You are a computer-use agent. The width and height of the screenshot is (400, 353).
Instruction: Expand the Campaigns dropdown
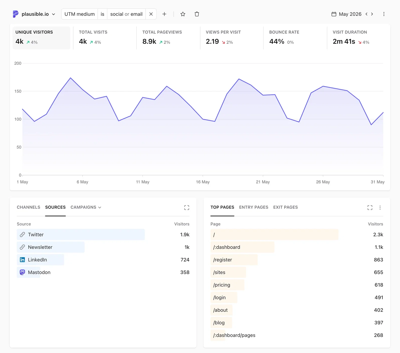tap(86, 207)
